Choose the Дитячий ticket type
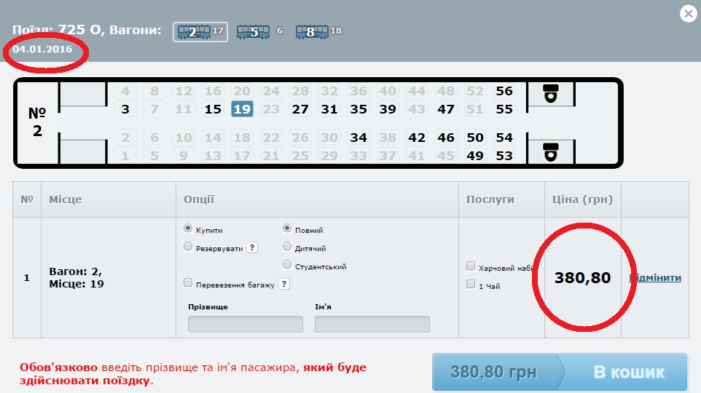701x393 pixels. [287, 247]
